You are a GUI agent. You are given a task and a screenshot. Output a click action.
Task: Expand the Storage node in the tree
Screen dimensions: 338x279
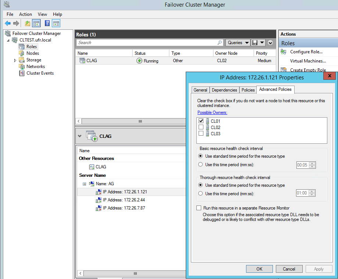point(16,60)
